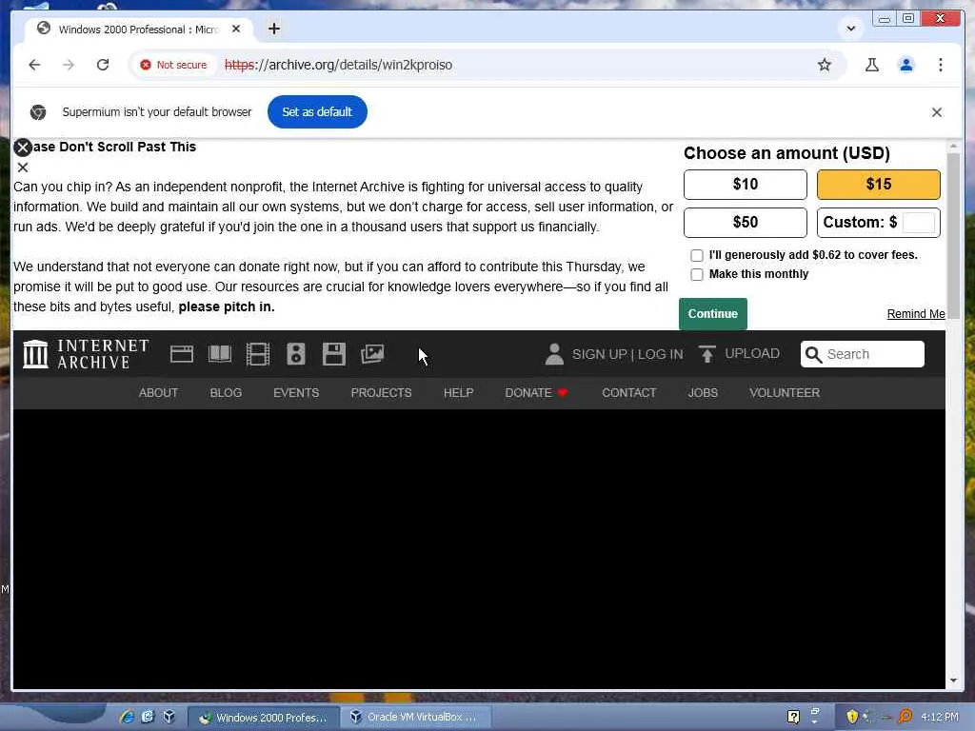Reload the archive.org page
975x731 pixels.
point(103,65)
